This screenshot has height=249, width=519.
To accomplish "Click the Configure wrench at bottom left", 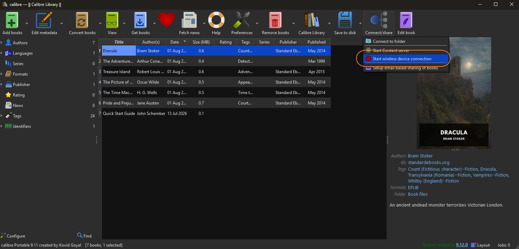I will [x=3, y=235].
